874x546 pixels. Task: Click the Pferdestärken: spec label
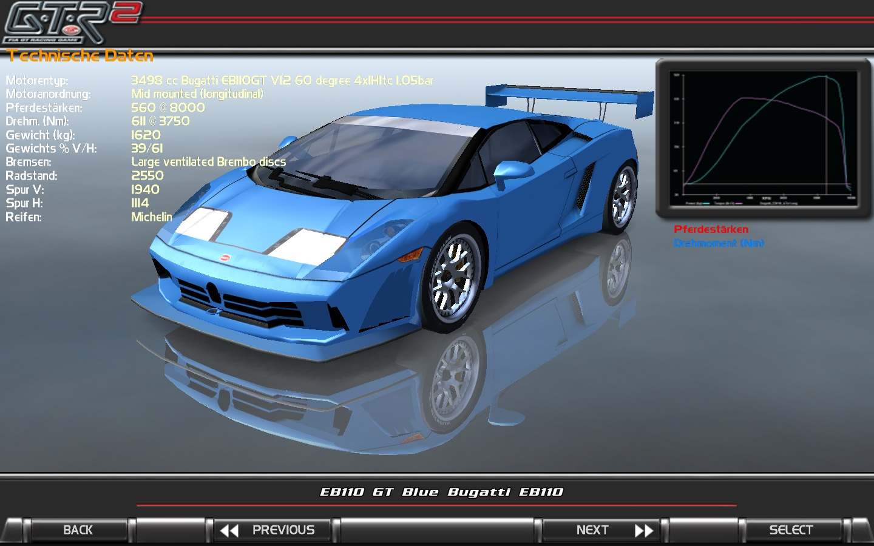[x=44, y=108]
